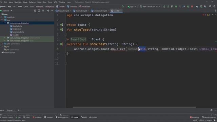Click UTF-8 encoding in status bar
The height and width of the screenshot is (122, 217).
pos(201,120)
